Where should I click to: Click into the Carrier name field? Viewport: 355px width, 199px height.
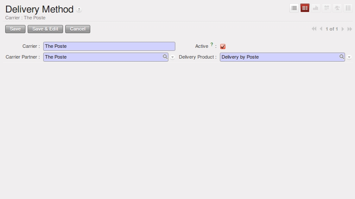(x=109, y=46)
